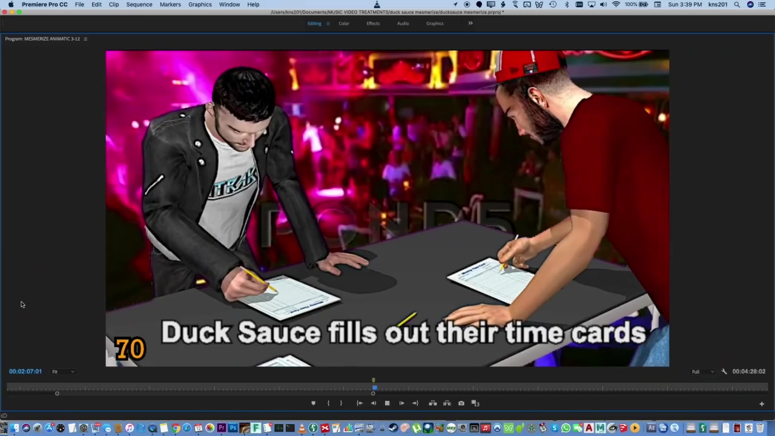Open Editing workspace options menu icon
The height and width of the screenshot is (436, 775).
328,24
